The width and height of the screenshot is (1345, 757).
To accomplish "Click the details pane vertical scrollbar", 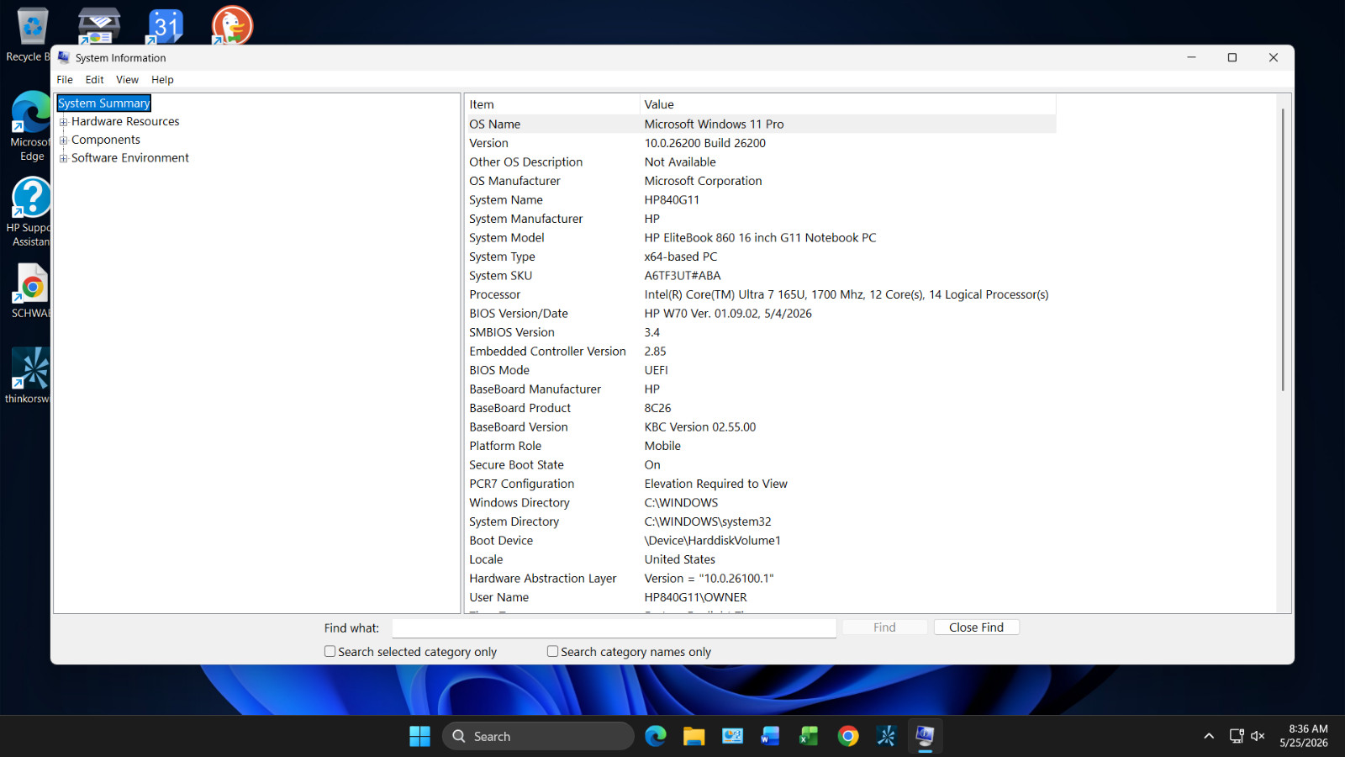I will coord(1283,249).
